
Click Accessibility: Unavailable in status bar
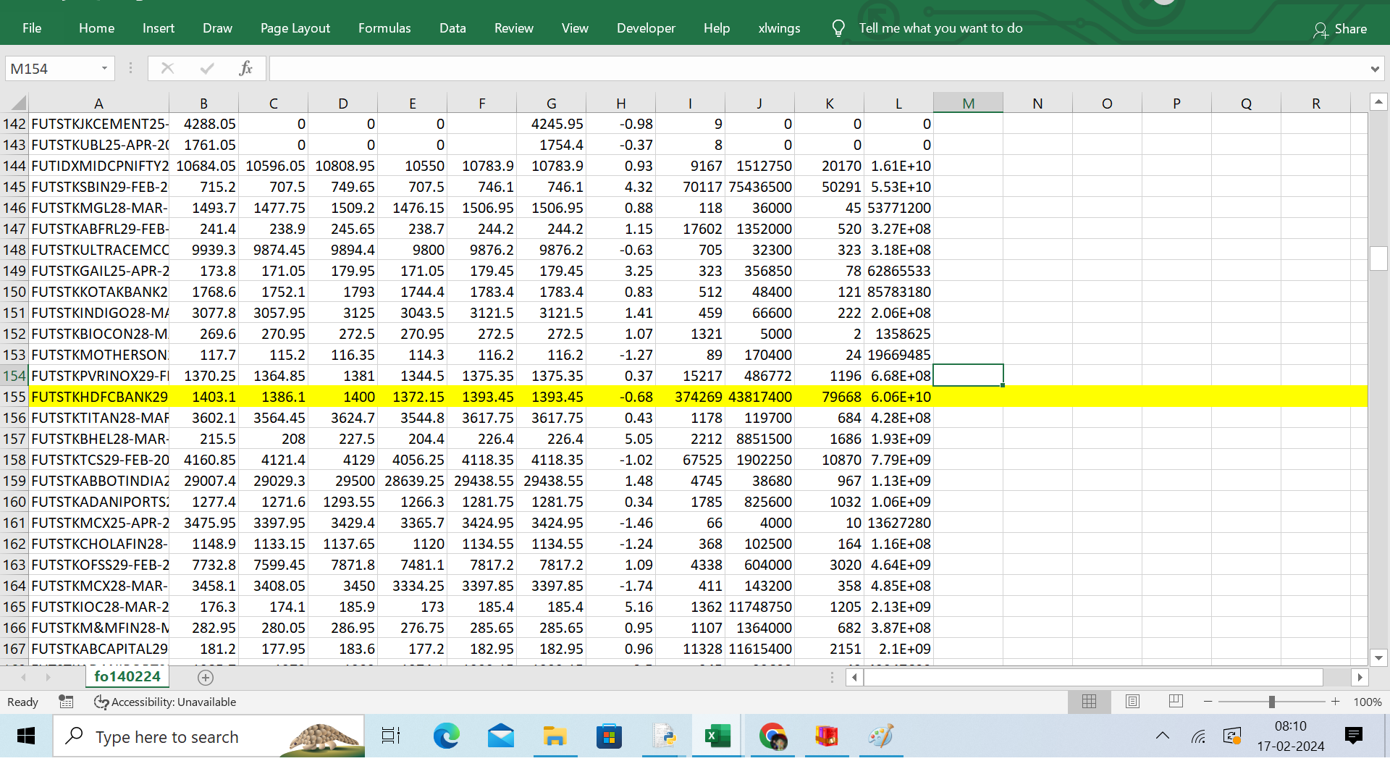(166, 702)
